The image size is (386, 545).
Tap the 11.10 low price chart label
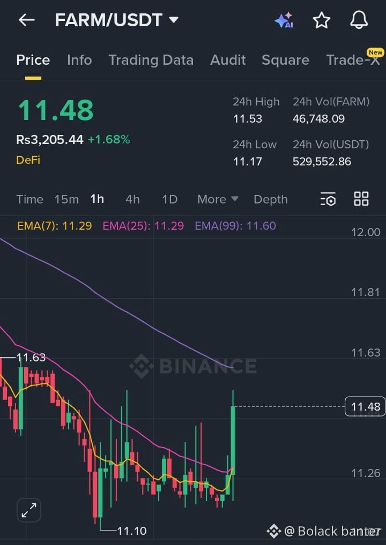(x=132, y=531)
